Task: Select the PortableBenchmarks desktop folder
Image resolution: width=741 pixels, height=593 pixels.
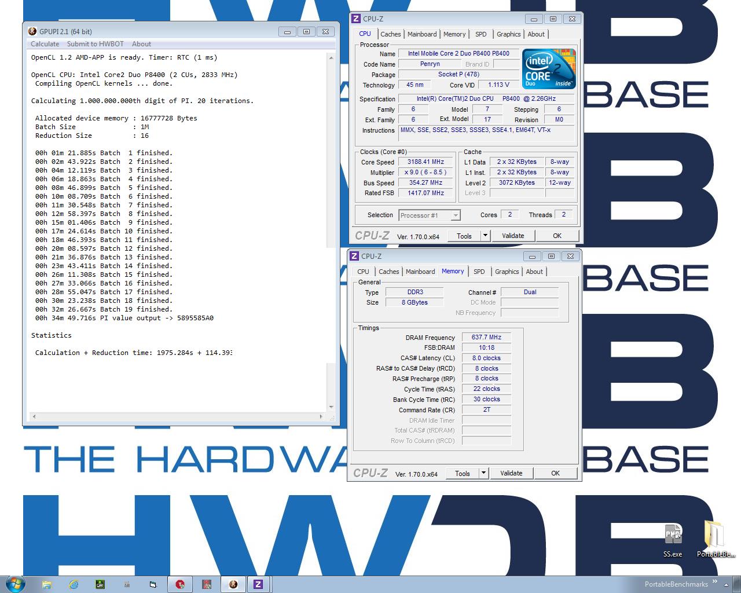Action: 716,539
